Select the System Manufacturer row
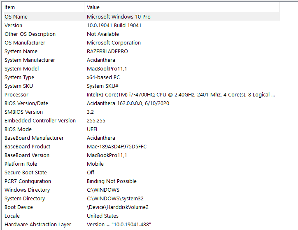The image size is (298, 230). pos(30,60)
